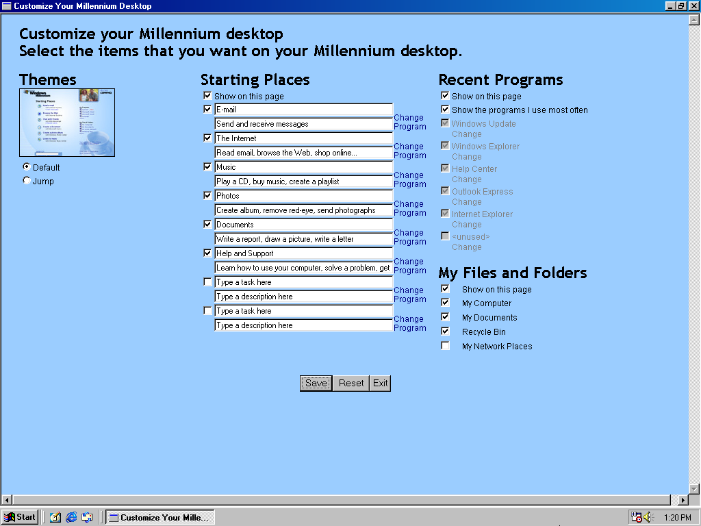Click the Photos task name field

303,196
